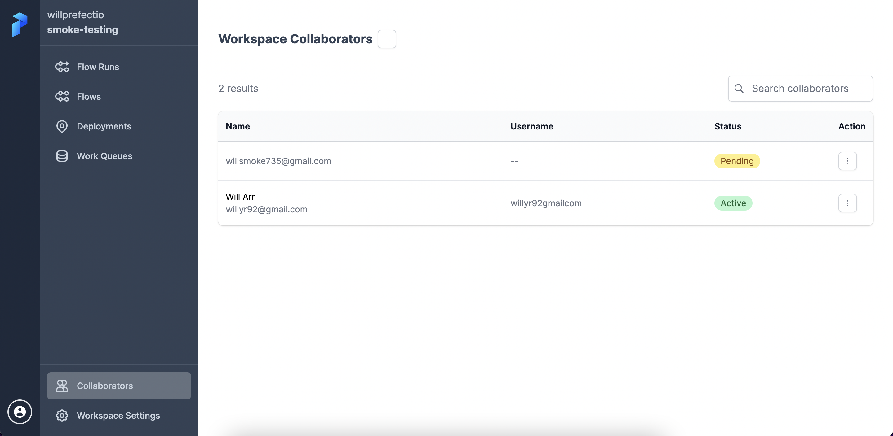Image resolution: width=893 pixels, height=436 pixels.
Task: Click the Flows sidebar icon
Action: tap(62, 97)
